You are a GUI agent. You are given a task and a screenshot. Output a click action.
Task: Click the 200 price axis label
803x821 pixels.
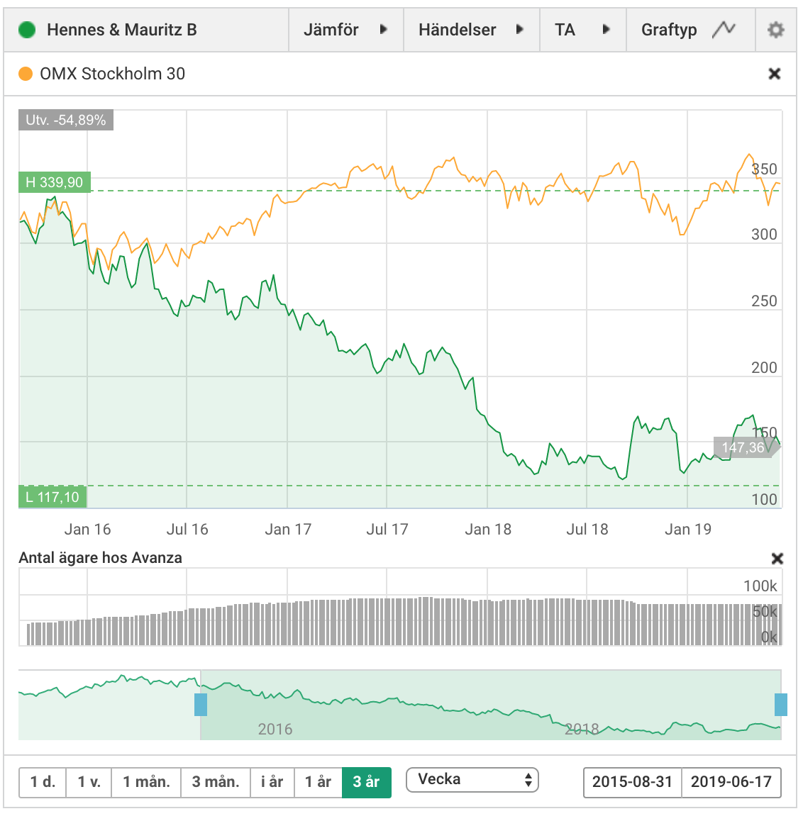click(x=764, y=367)
